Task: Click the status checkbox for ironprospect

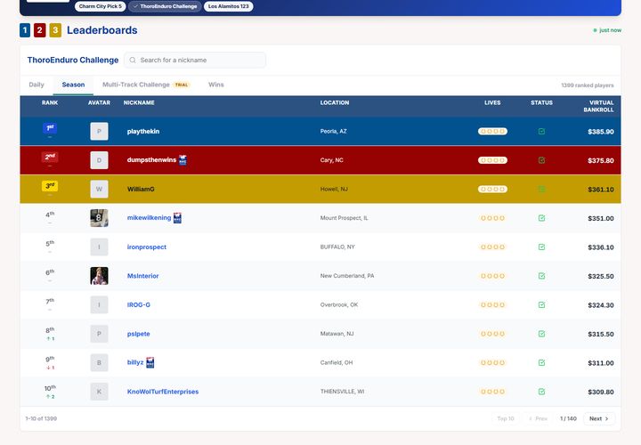Action: [541, 247]
